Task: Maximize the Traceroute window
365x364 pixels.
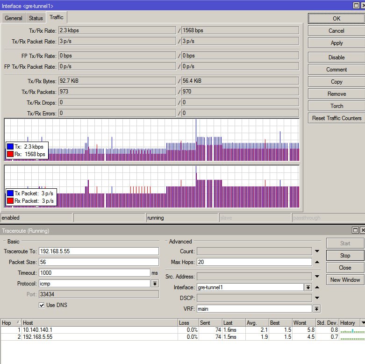Action: point(355,230)
